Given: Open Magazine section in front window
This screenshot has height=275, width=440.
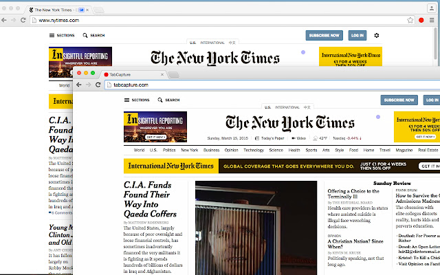Looking at the screenshot, I should (404, 150).
